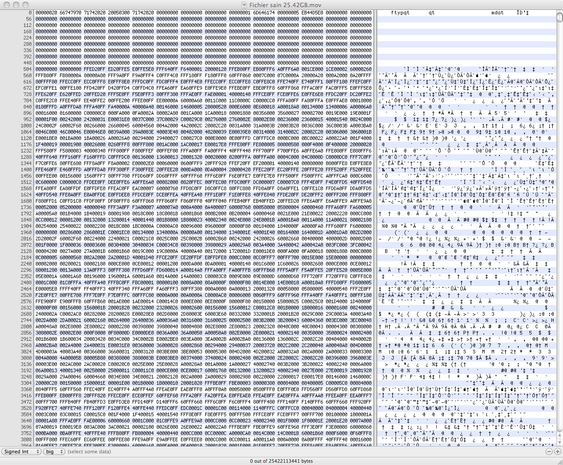This screenshot has width=563, height=465.
Task: Click the yellow minimize window button
Action: 16,4
